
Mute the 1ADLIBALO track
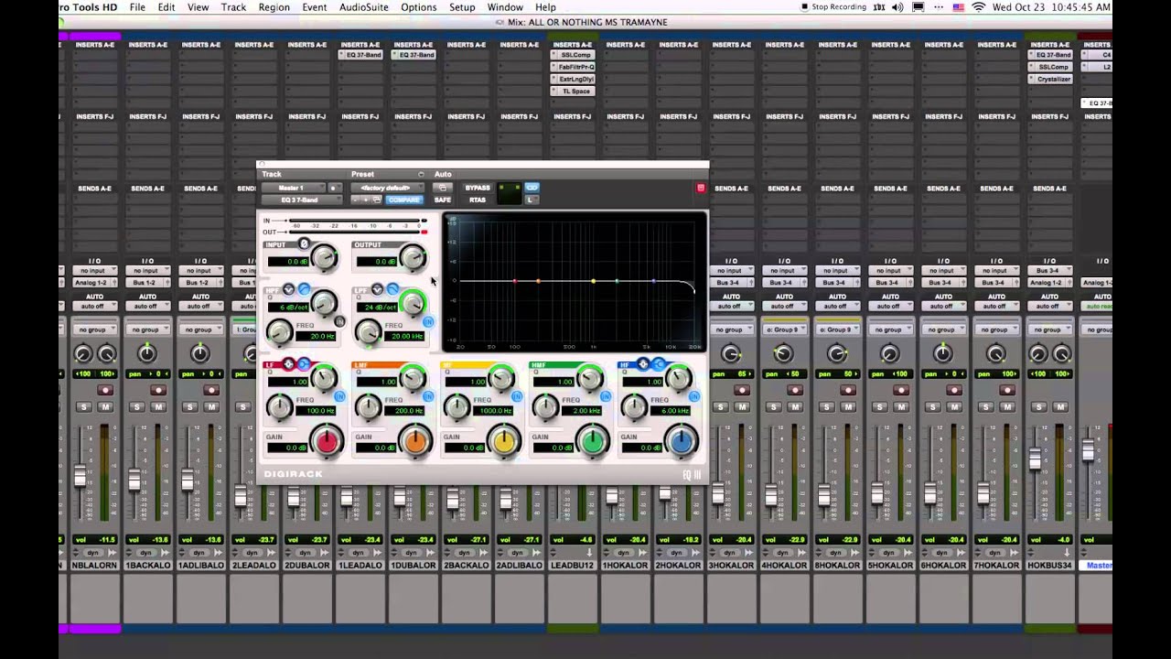click(x=211, y=406)
